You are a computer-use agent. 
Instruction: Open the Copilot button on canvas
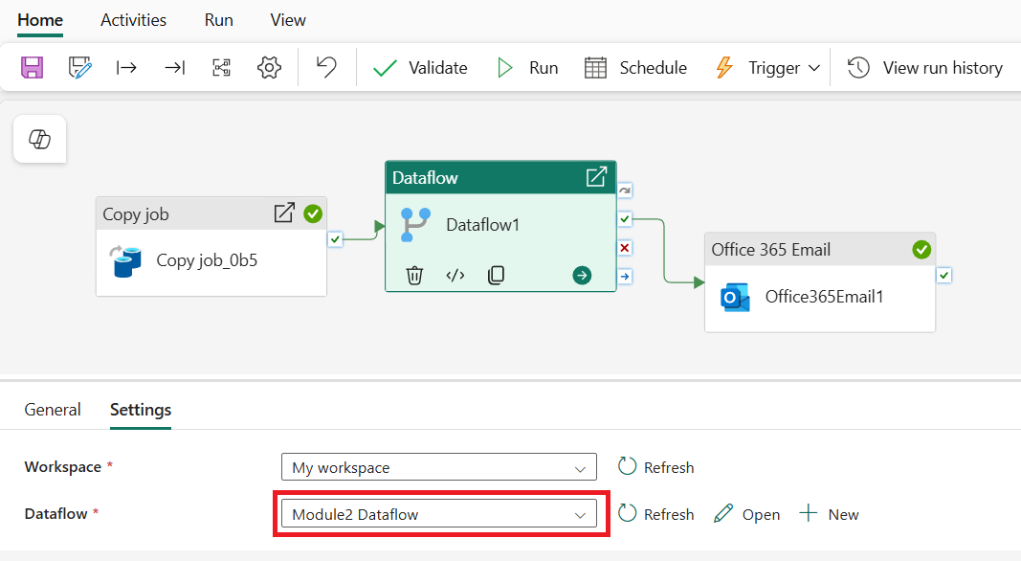pyautogui.click(x=40, y=139)
